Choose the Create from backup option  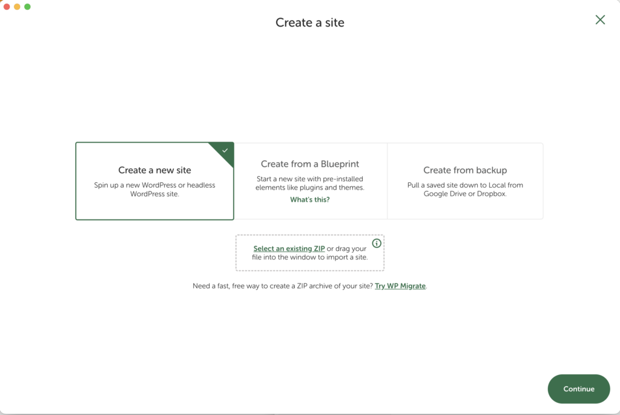(x=465, y=170)
